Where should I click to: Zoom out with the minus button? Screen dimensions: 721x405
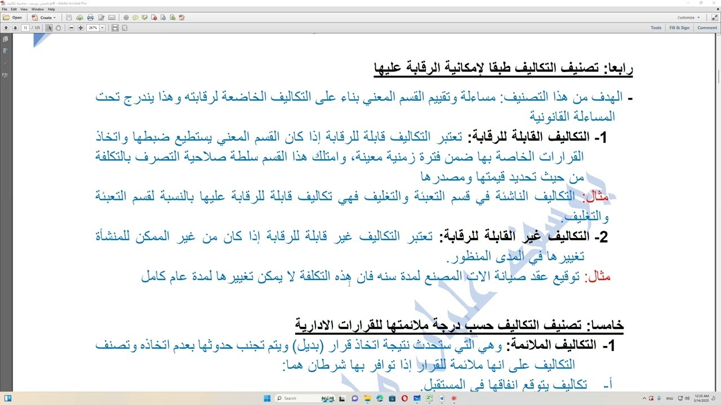72,28
